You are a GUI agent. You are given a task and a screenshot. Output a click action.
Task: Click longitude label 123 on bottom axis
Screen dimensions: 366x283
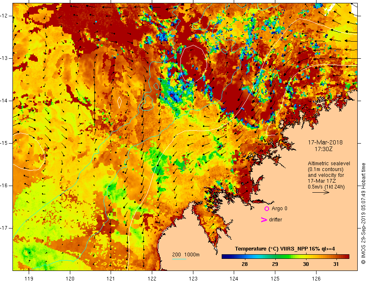pyautogui.click(x=193, y=278)
